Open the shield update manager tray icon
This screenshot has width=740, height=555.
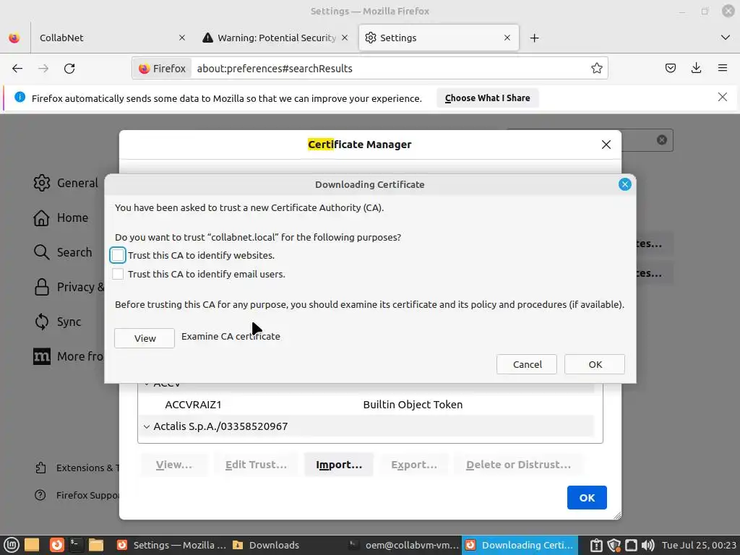[614, 545]
